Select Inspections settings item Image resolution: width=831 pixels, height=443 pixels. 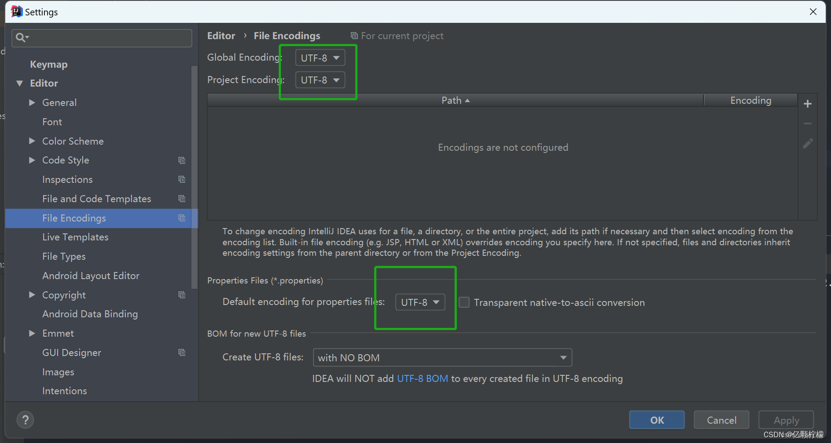(67, 179)
